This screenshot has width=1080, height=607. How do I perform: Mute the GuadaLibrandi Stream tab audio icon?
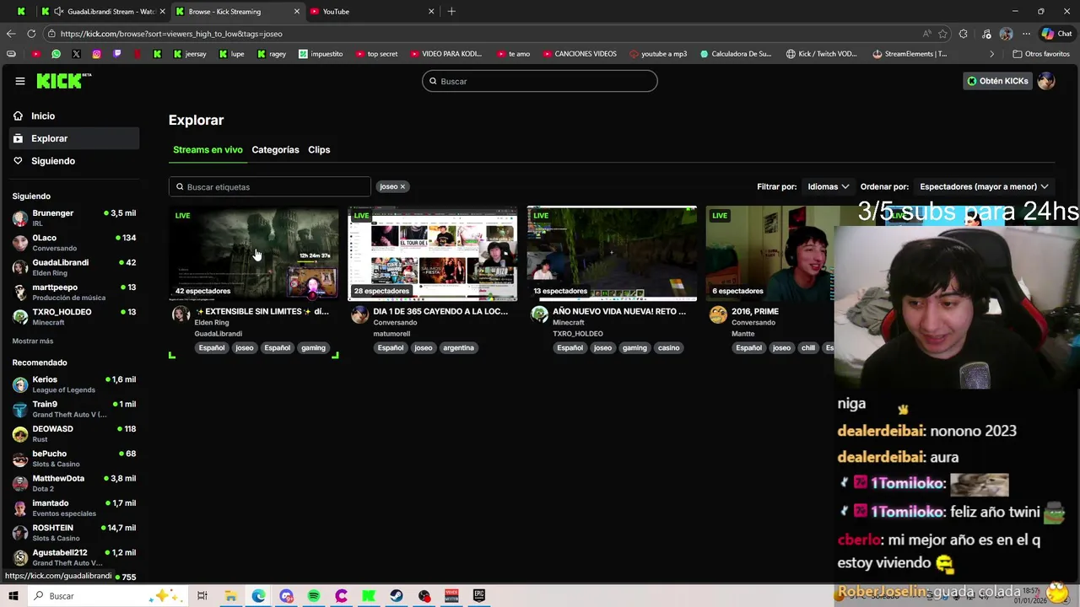click(x=57, y=11)
